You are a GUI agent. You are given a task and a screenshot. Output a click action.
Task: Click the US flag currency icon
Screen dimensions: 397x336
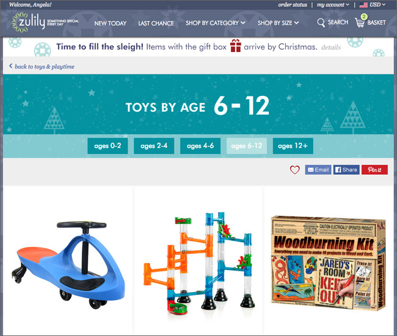click(363, 5)
